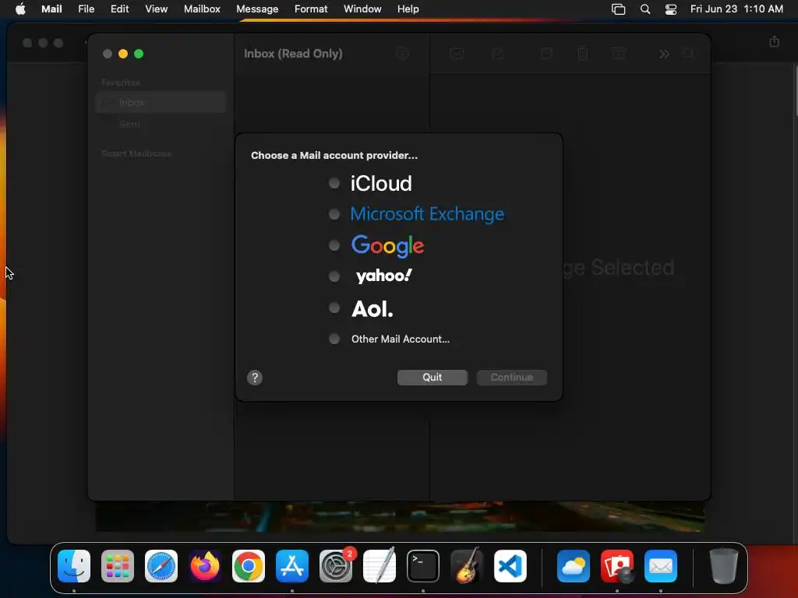Click the archive icon in Mail toolbar
This screenshot has width=798, height=598.
[x=546, y=54]
